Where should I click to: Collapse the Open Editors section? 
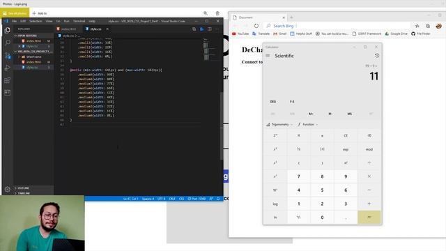[x=26, y=36]
